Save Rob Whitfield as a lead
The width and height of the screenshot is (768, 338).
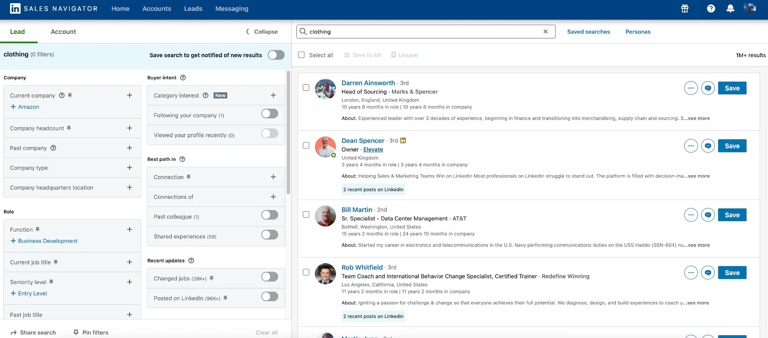tap(732, 273)
